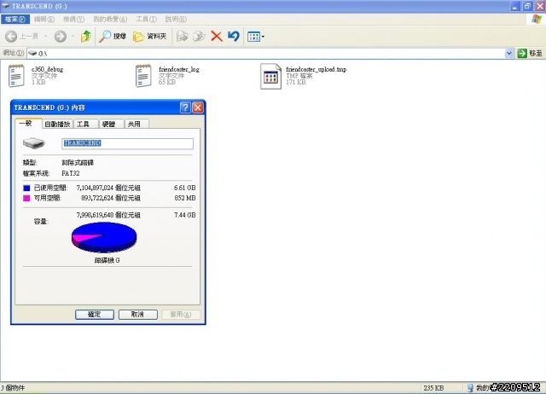Open the Tools (工具) menu
Image resolution: width=546 pixels, height=394 pixels.
pyautogui.click(x=146, y=19)
